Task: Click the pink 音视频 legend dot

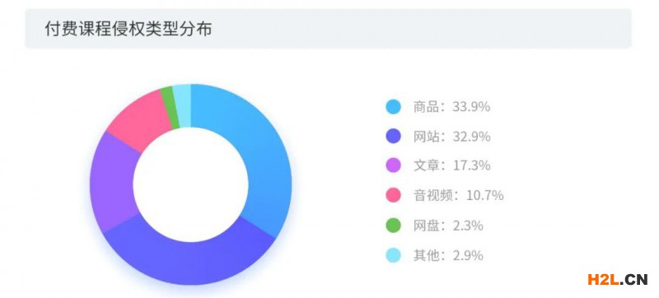Action: point(393,196)
